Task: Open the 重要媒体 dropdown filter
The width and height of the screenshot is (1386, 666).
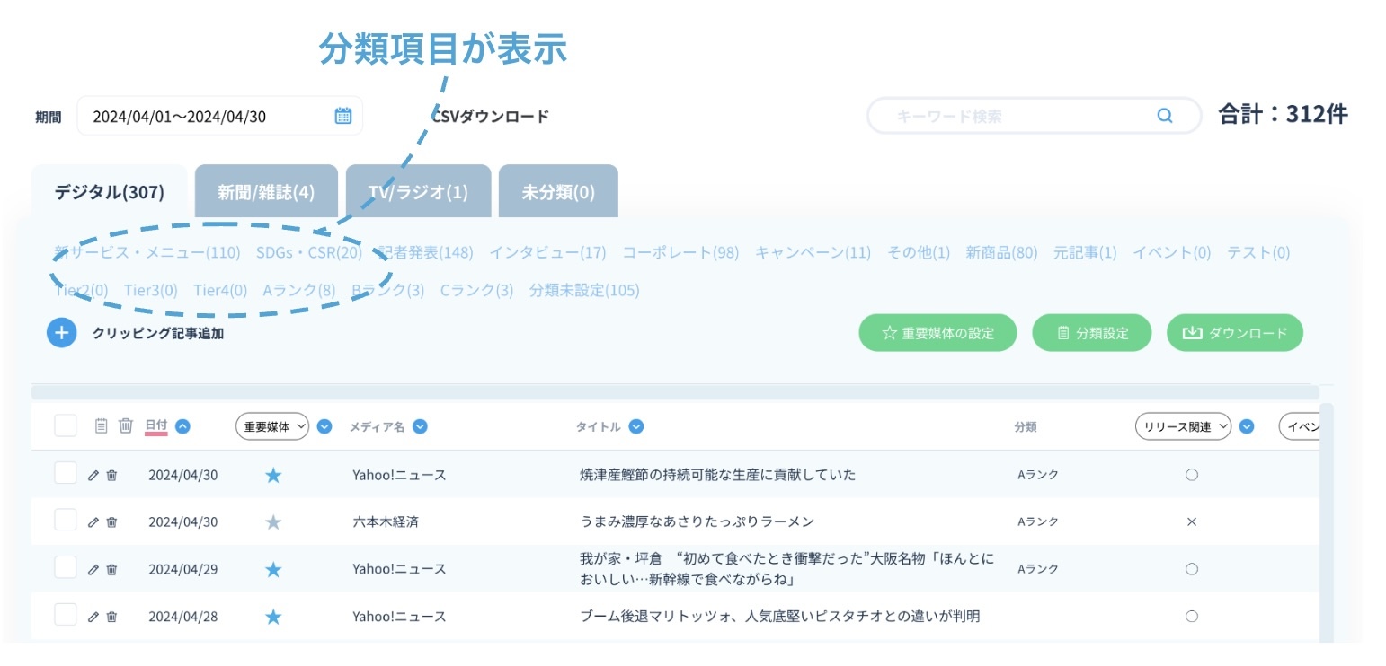Action: pyautogui.click(x=272, y=427)
